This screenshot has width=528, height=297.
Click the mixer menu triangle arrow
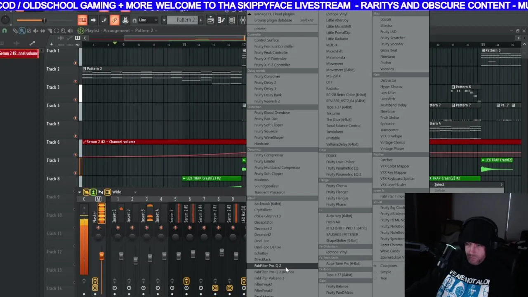click(x=79, y=192)
